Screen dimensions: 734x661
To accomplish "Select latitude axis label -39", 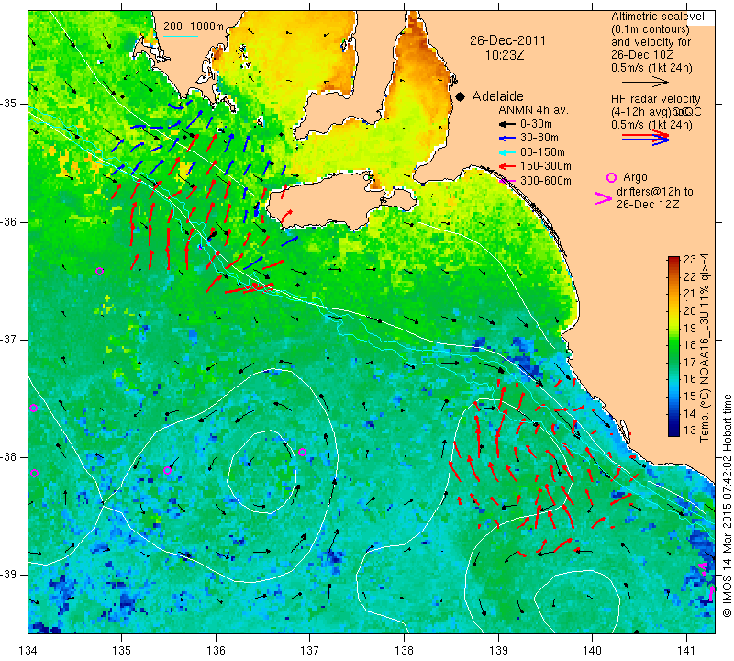I will [x=8, y=575].
